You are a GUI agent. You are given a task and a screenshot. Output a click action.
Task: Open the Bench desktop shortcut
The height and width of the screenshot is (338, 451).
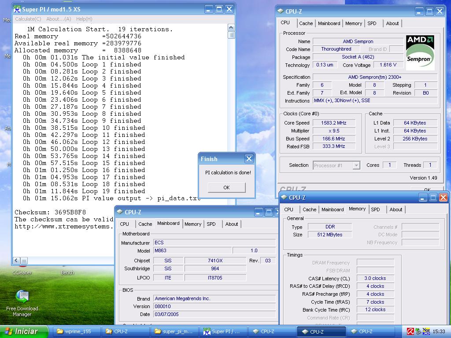coord(67,272)
